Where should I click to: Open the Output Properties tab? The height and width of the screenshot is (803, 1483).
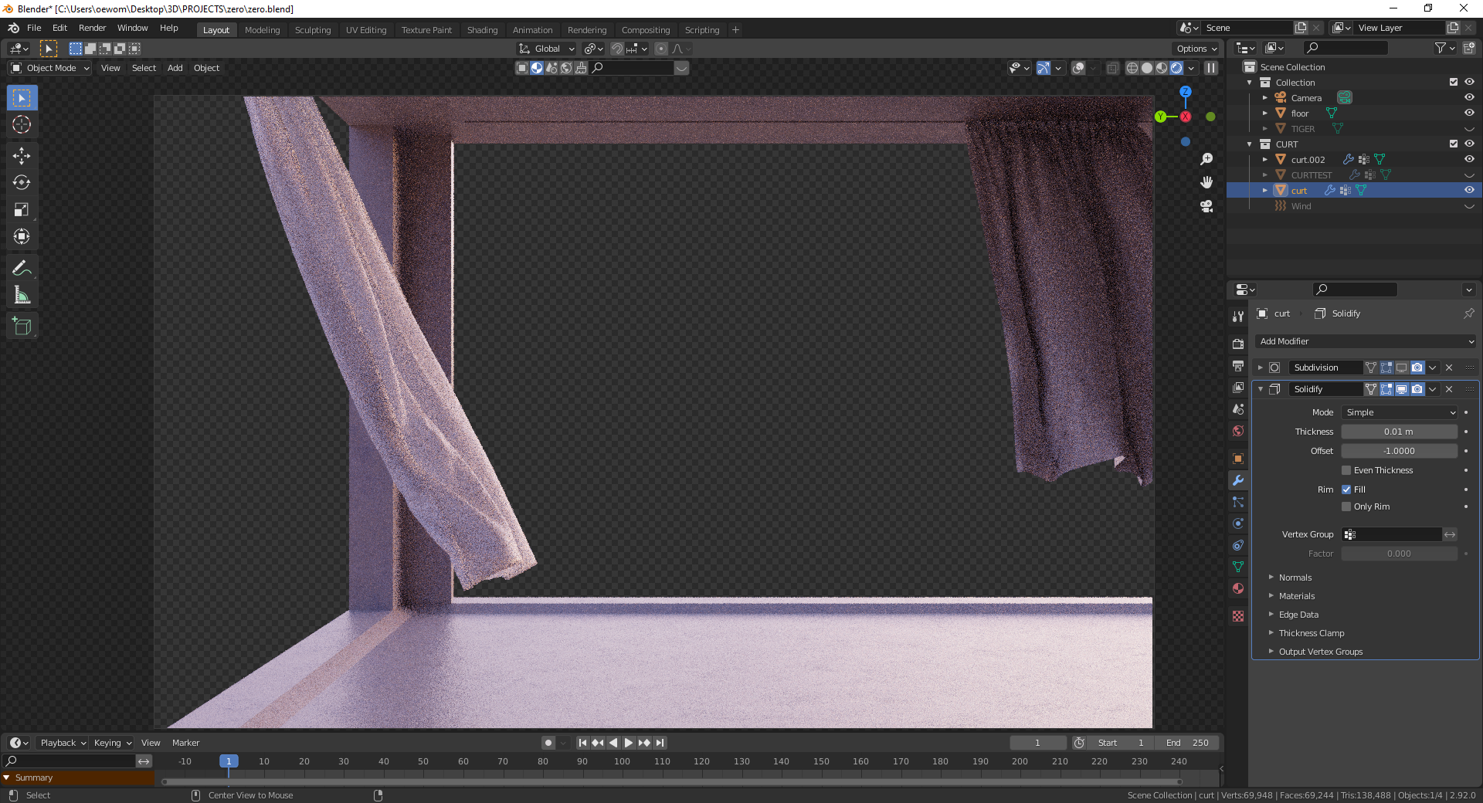click(x=1238, y=365)
